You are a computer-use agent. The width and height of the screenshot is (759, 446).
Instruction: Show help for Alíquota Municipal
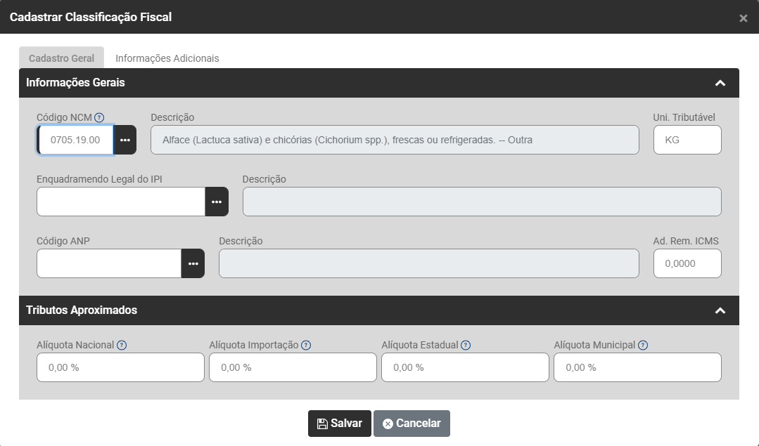(x=643, y=345)
